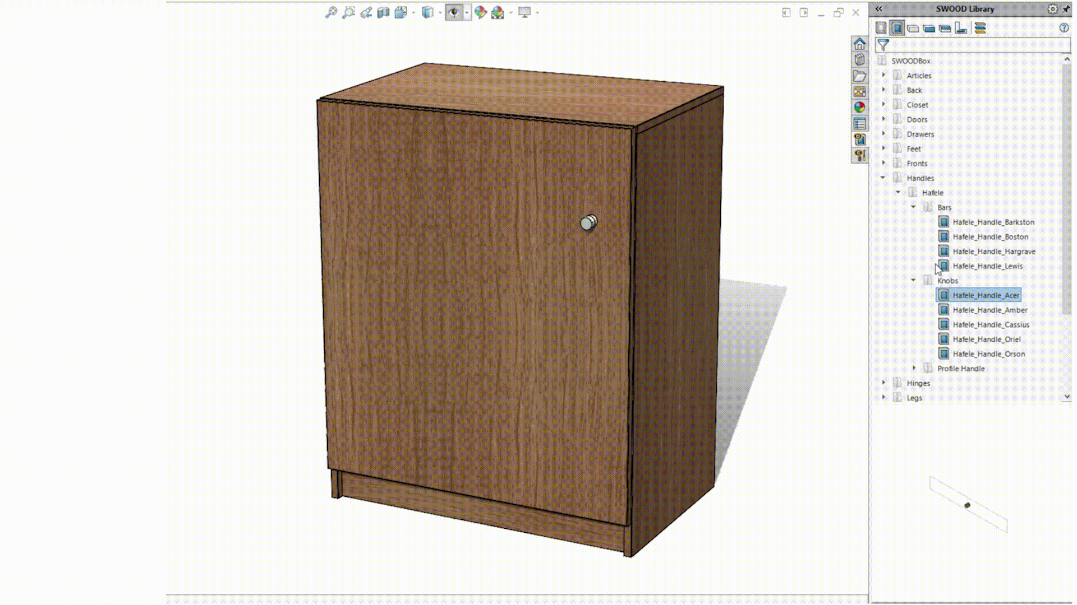Expand the Articles folder
This screenshot has width=1077, height=605.
point(883,75)
